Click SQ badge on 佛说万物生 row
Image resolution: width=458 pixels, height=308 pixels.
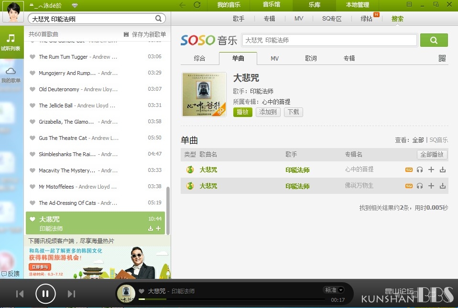(x=409, y=186)
